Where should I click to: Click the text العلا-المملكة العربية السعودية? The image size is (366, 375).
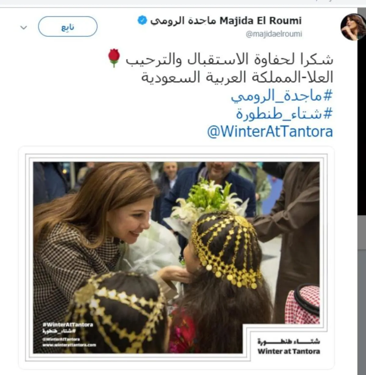(237, 78)
